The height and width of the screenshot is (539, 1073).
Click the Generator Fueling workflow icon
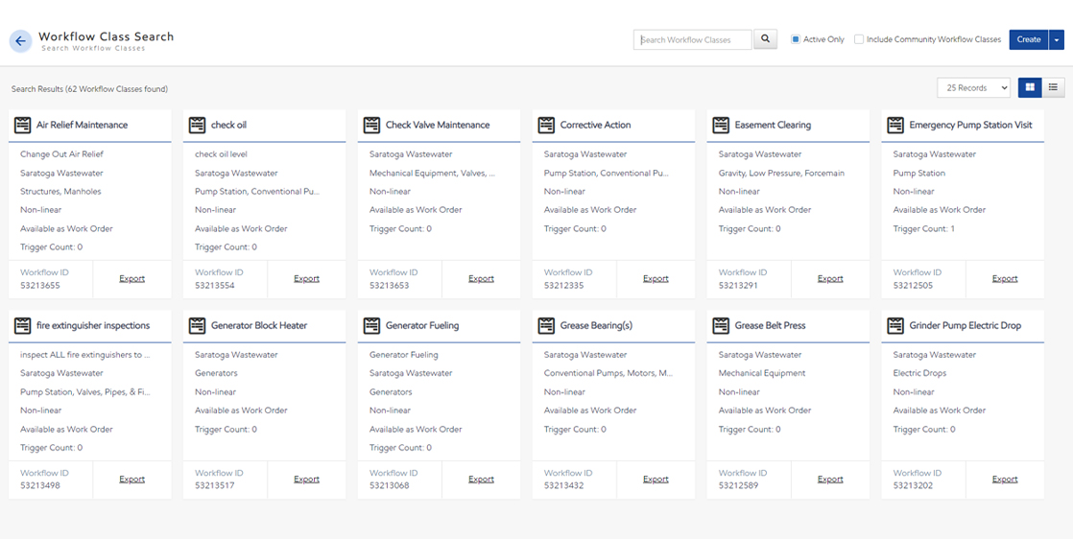tap(371, 325)
